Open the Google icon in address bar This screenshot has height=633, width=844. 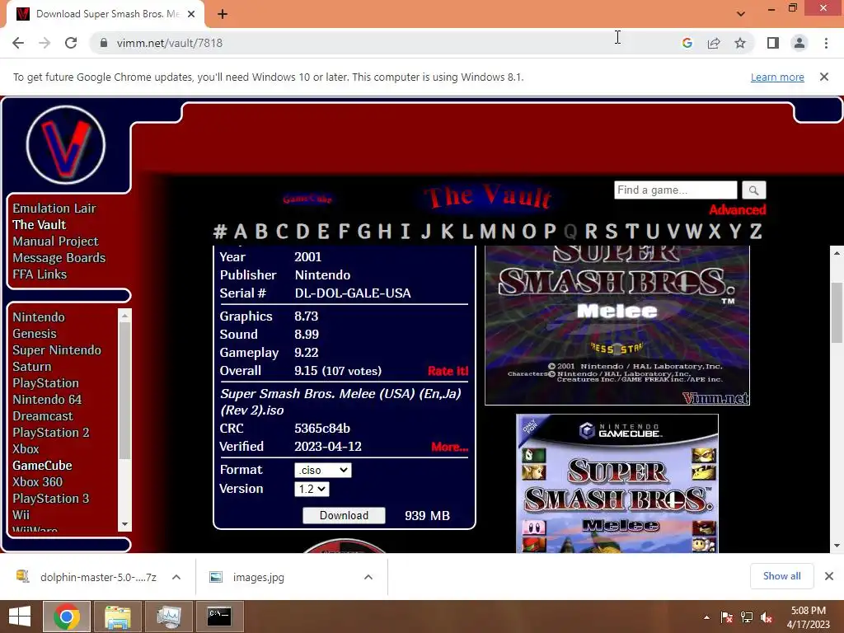[x=687, y=43]
